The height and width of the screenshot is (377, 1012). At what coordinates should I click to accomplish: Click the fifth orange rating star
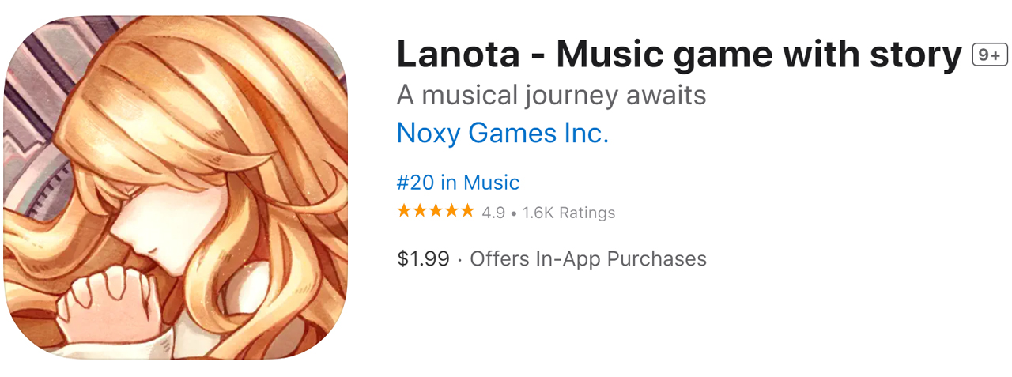(x=467, y=211)
